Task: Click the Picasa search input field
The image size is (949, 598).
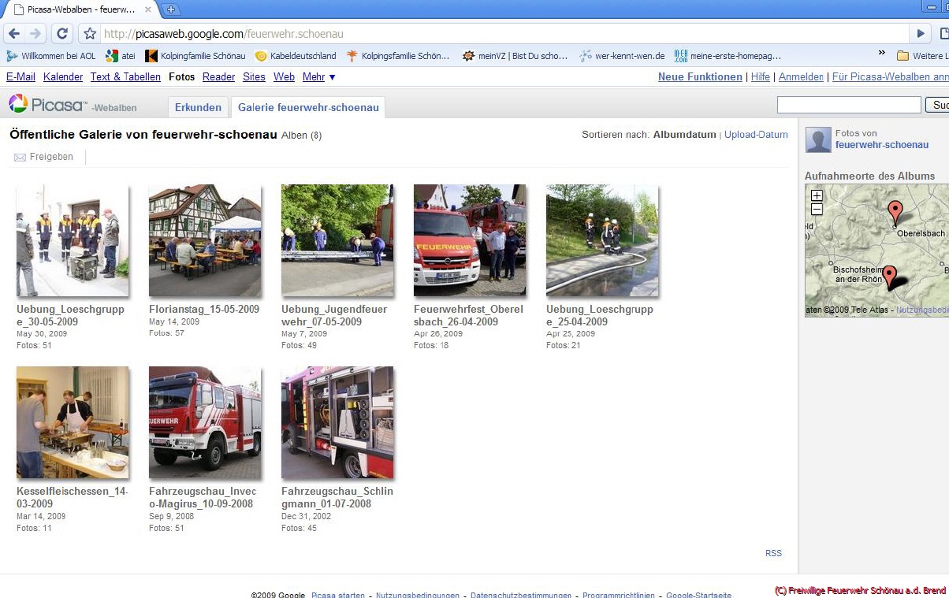Action: [848, 105]
